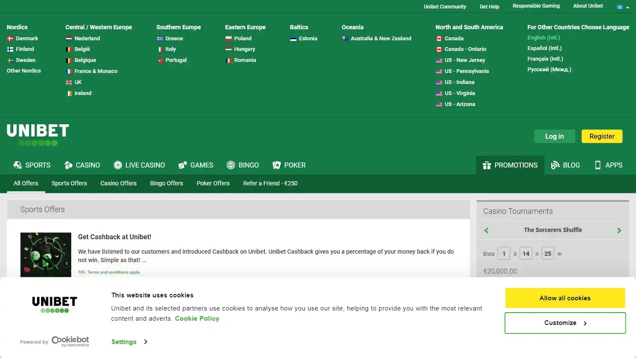Click the Estonia flag icon
The width and height of the screenshot is (636, 358).
pos(293,39)
